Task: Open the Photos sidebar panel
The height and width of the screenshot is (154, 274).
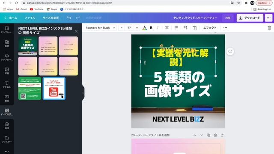Action: pos(7,71)
